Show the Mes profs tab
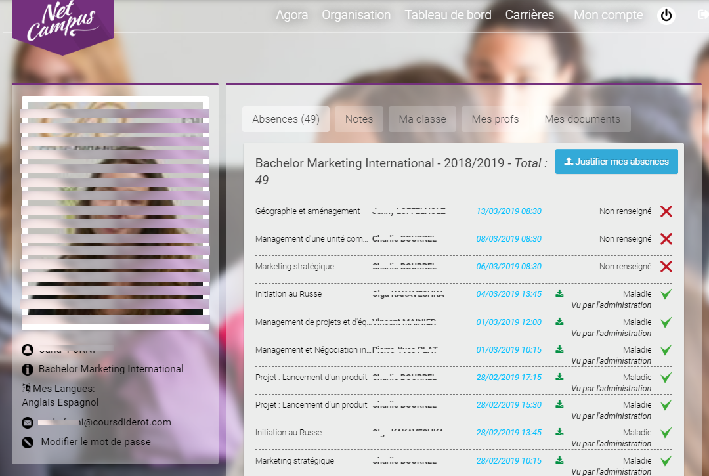This screenshot has height=476, width=709. [x=495, y=119]
